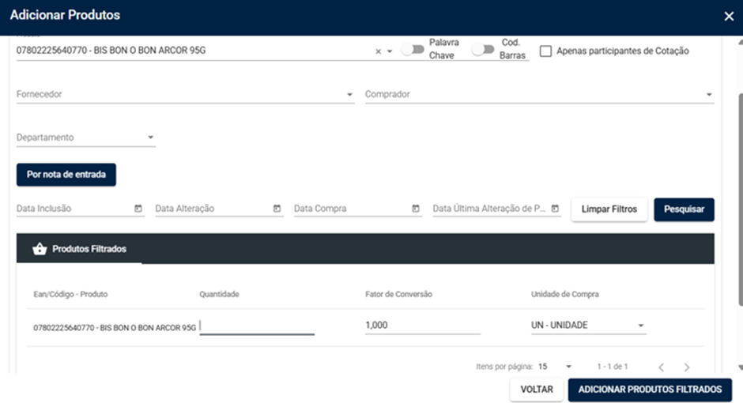Screen dimensions: 743x403
Task: Click the basket icon in Produtos Filtrados
Action: 40,249
